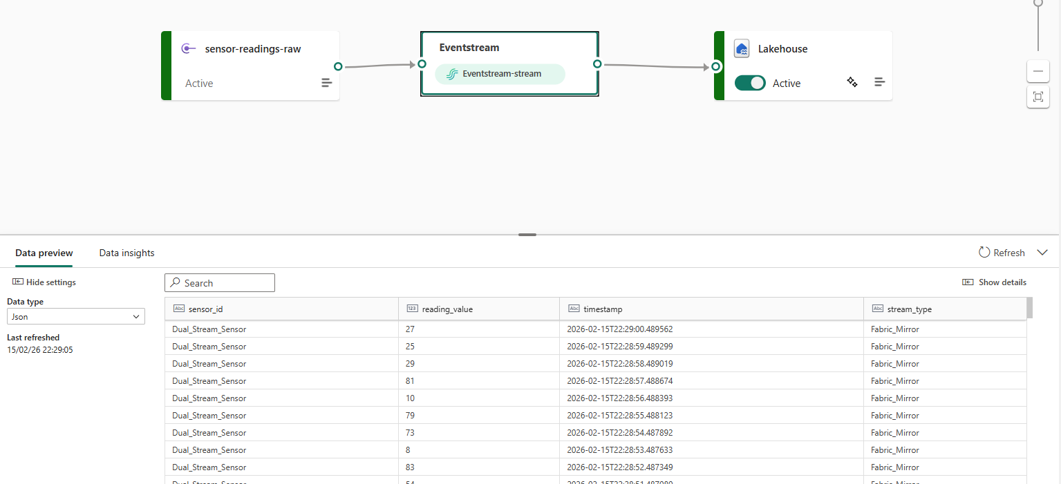The width and height of the screenshot is (1061, 484).
Task: Click reading value cell 79
Action: coord(479,416)
